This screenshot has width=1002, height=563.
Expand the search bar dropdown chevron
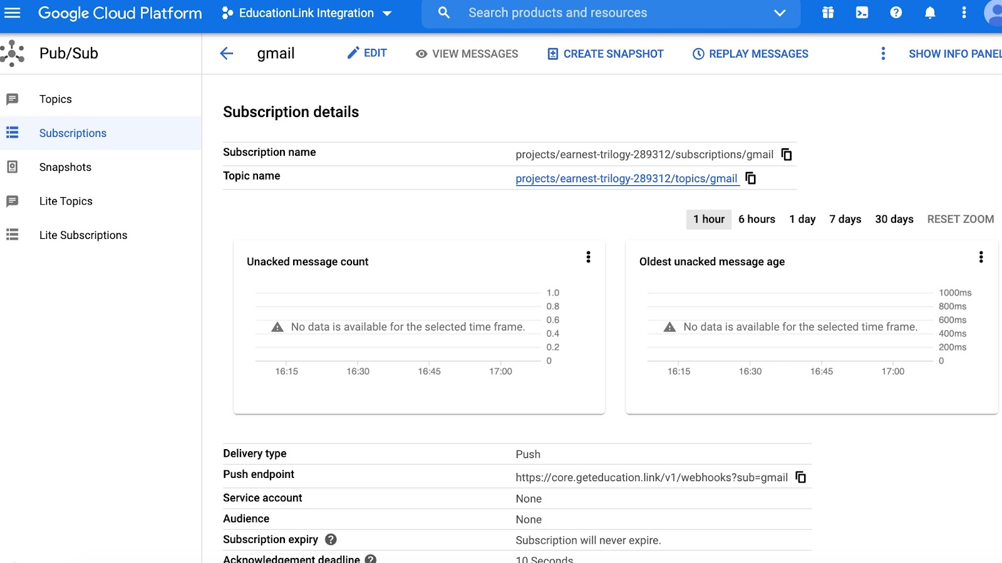[780, 13]
